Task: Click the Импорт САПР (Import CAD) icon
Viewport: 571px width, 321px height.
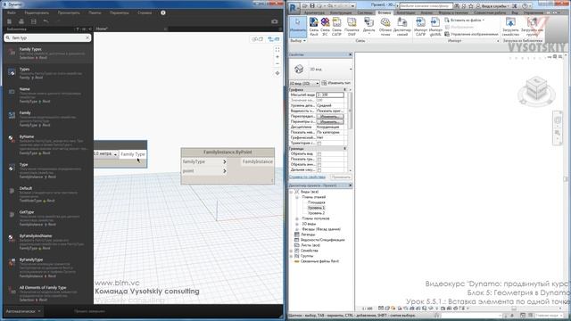Action: click(420, 27)
